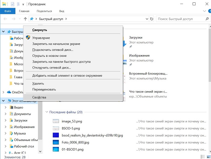Collapse the Последние файлы group
This screenshot has width=211, height=159.
click(47, 112)
